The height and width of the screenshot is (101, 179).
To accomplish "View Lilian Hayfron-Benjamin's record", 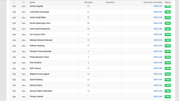I will [24, 29].
